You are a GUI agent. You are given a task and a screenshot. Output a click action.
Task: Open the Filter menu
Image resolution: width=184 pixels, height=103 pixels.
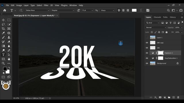pyautogui.click(x=46, y=5)
